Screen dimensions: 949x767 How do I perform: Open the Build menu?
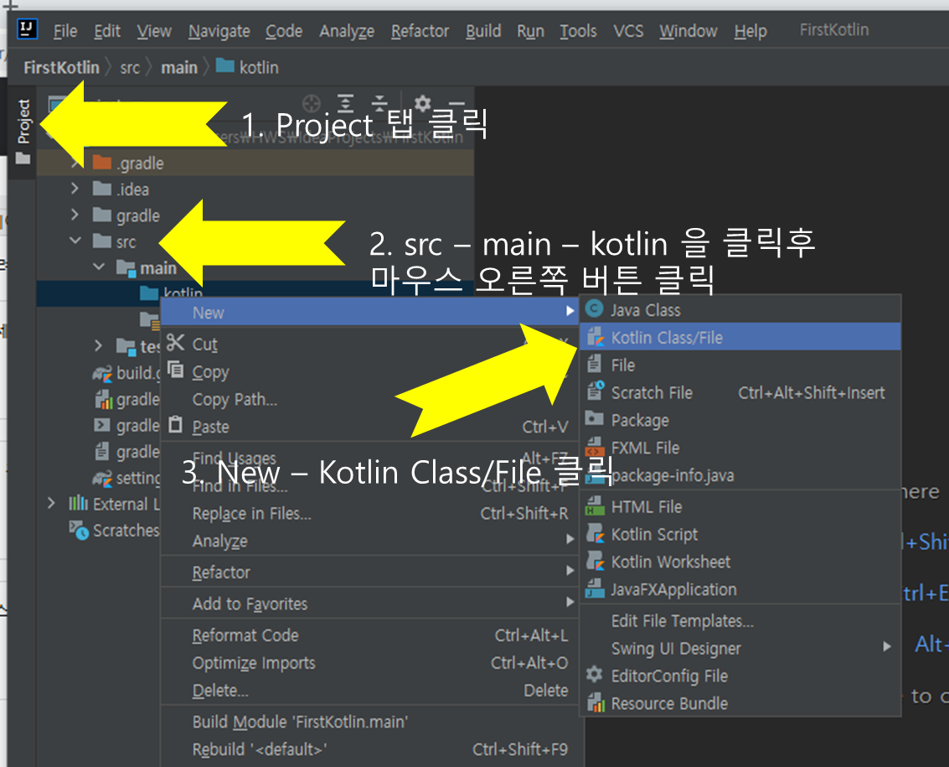(x=483, y=31)
